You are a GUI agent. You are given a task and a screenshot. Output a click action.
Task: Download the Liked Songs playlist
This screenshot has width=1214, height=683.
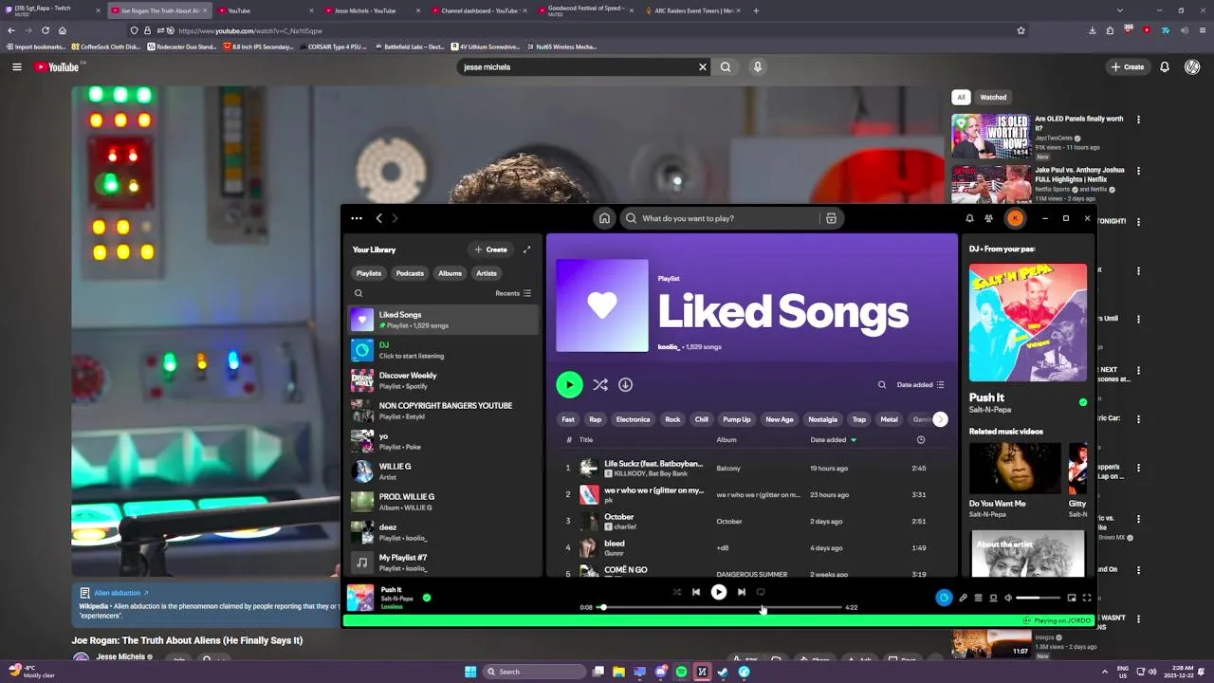(625, 384)
